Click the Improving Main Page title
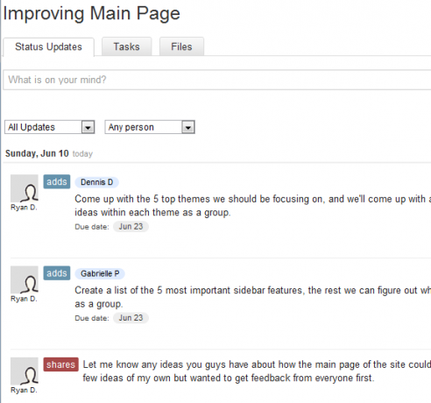Viewport: 431px width, 403px height. pos(91,13)
